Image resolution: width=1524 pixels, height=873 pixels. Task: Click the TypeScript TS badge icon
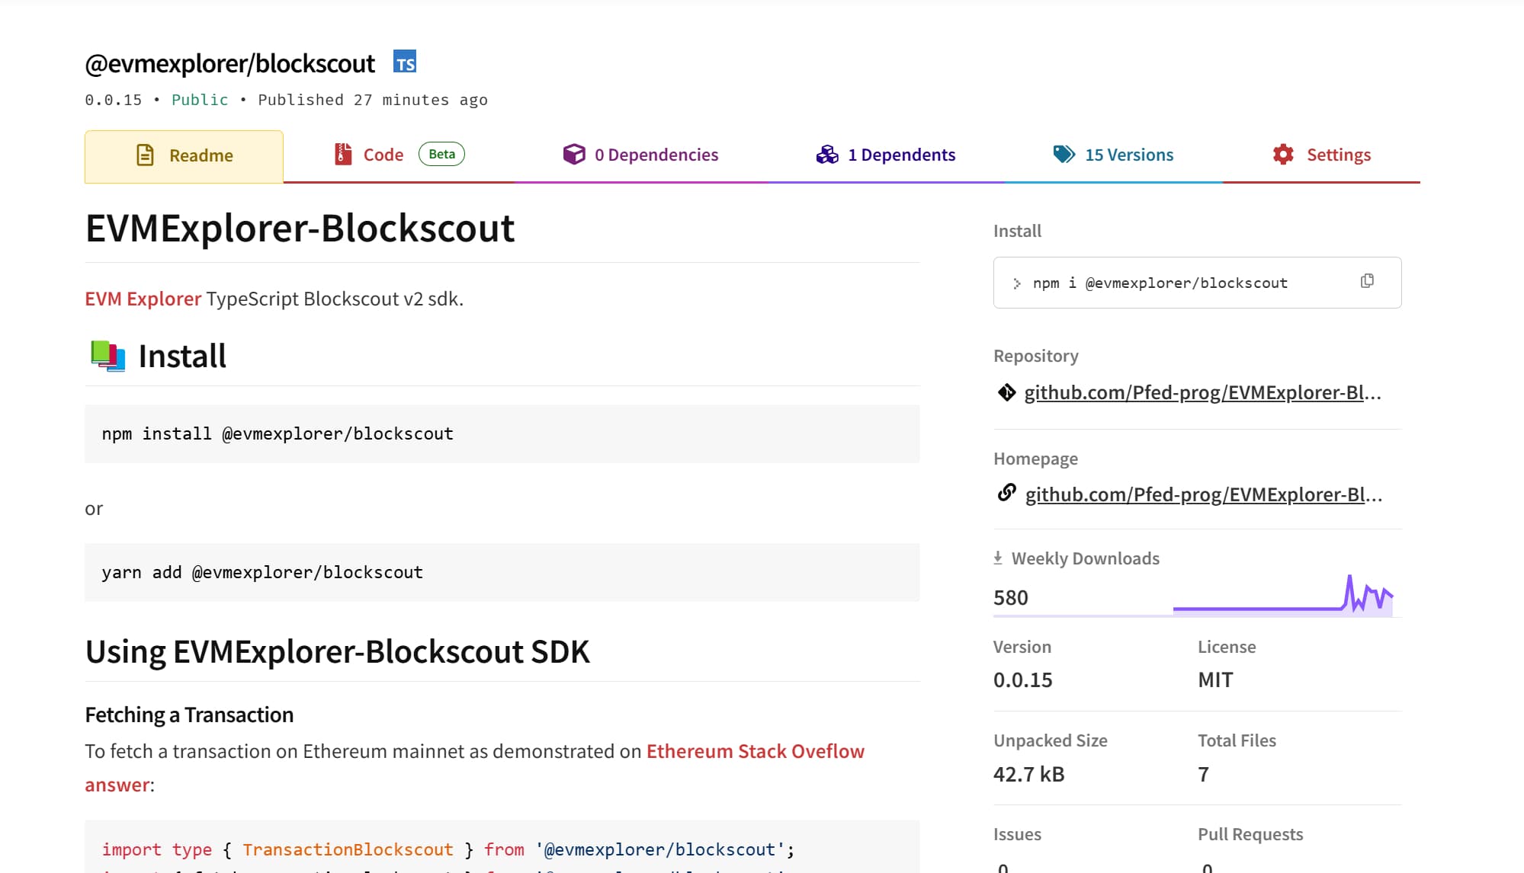(x=405, y=62)
